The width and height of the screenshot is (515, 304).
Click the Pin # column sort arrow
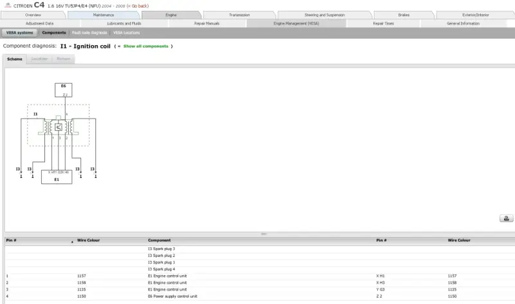coord(72,242)
